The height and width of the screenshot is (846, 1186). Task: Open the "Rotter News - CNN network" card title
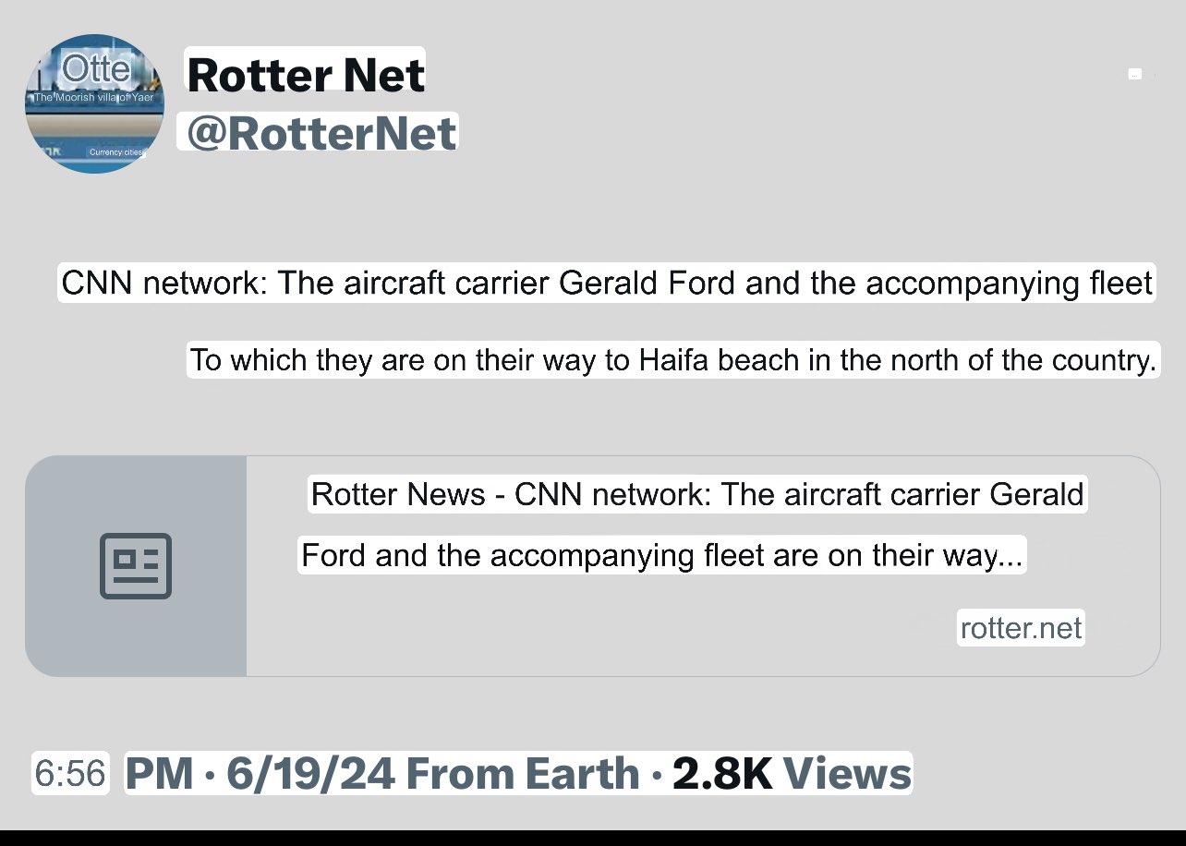coord(697,494)
